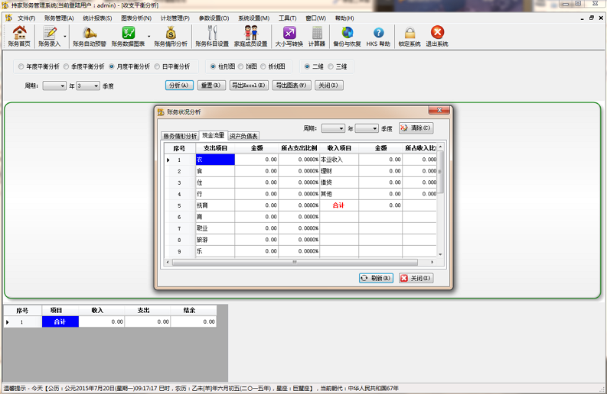Click the 导出Excel(E) button
This screenshot has width=607, height=394.
[x=249, y=86]
